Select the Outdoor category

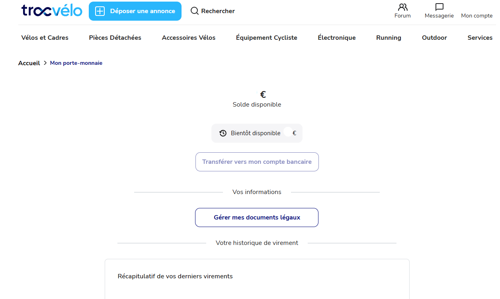(x=434, y=38)
